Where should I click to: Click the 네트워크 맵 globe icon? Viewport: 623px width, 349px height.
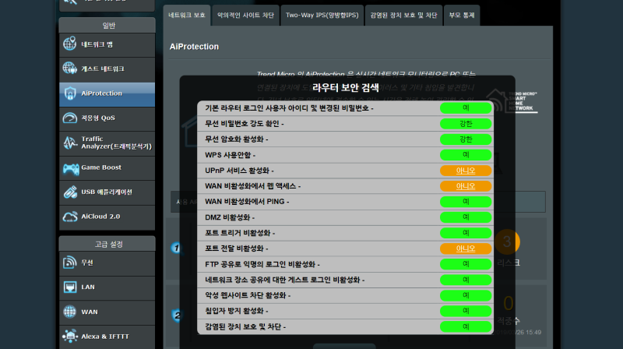pos(70,44)
